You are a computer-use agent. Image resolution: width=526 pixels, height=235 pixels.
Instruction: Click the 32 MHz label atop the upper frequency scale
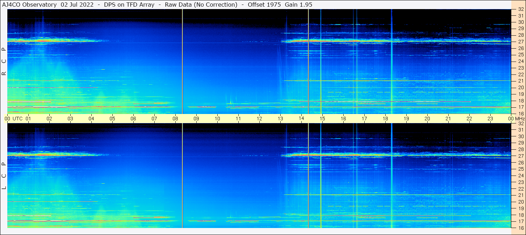coord(520,9)
